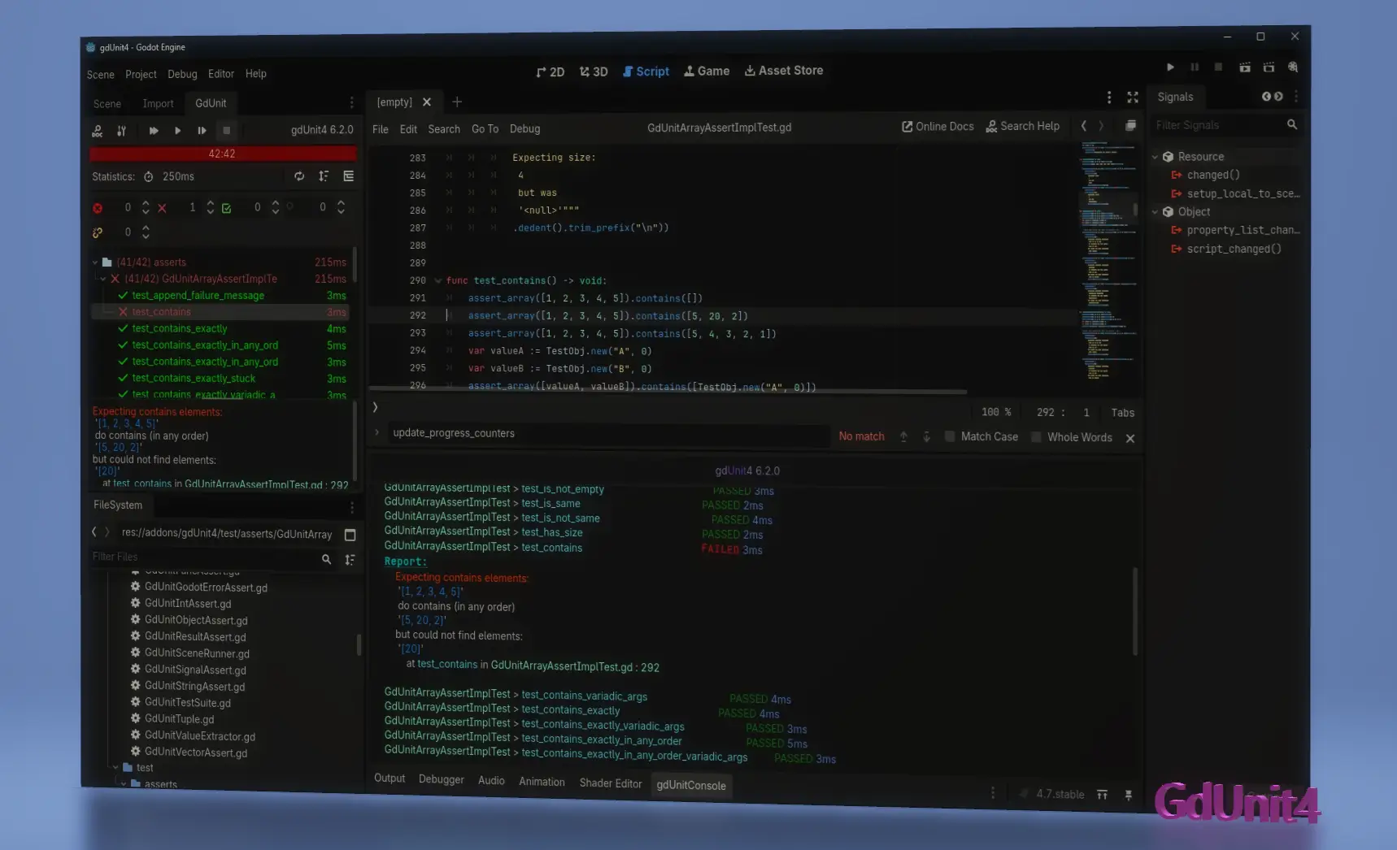This screenshot has height=850, width=1397.
Task: Go to previous edited script position
Action: pyautogui.click(x=1083, y=126)
